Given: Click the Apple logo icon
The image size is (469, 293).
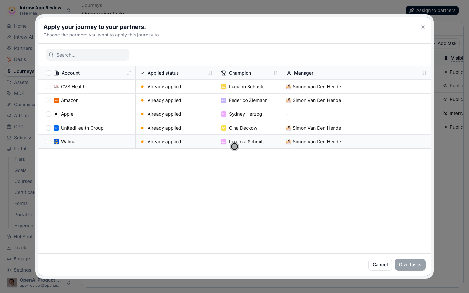Looking at the screenshot, I should pos(56,114).
